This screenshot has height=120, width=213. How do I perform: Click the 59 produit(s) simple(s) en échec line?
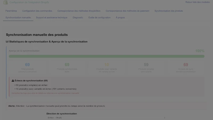tap(32, 85)
